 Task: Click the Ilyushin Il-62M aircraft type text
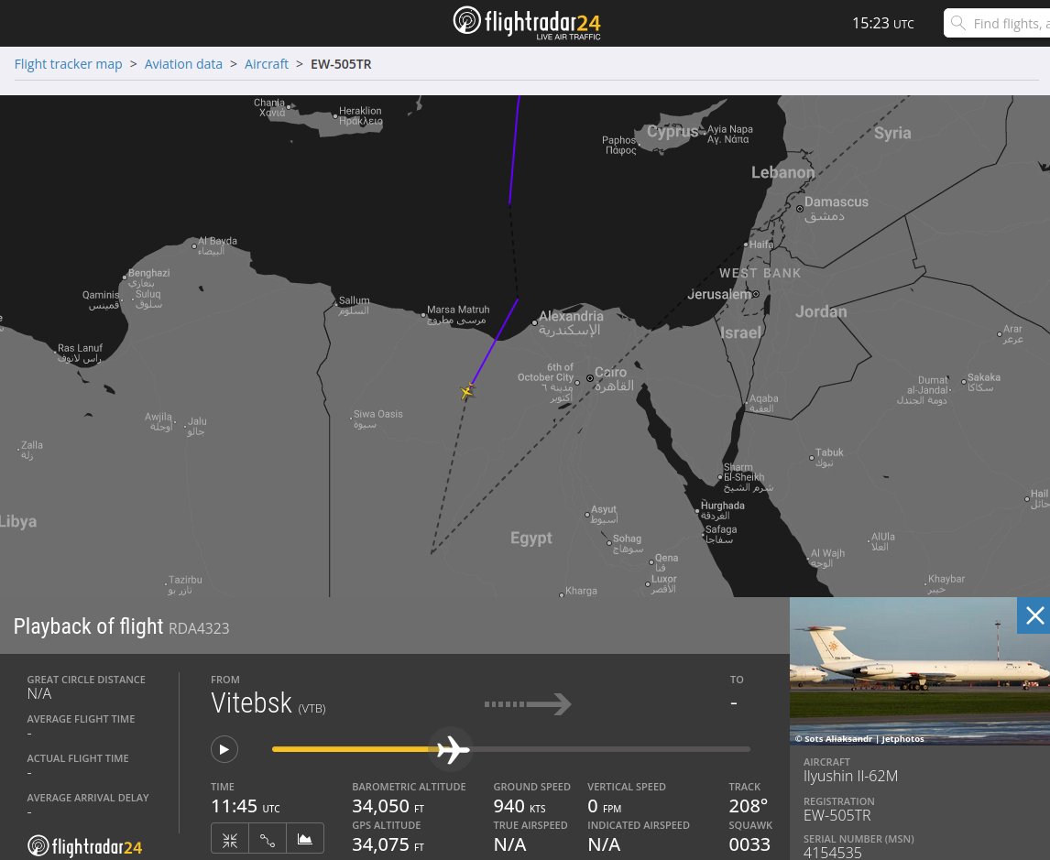[850, 777]
